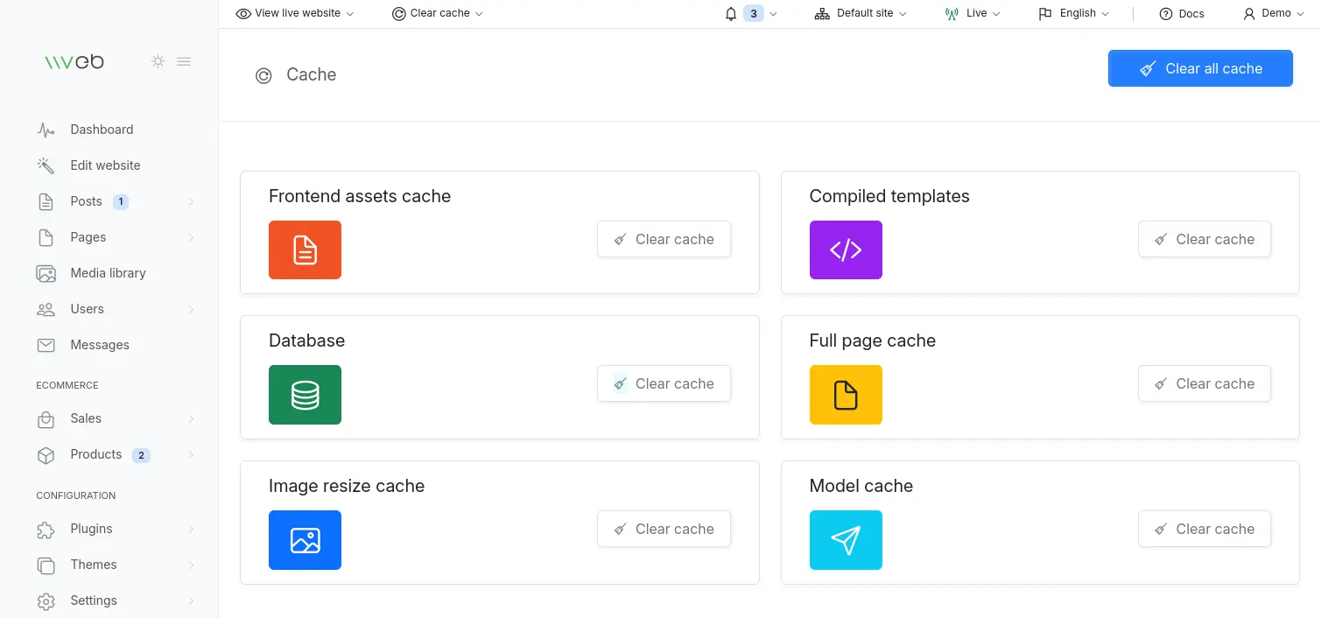1321x618 pixels.
Task: Click the Image resize cache icon
Action: [x=305, y=539]
